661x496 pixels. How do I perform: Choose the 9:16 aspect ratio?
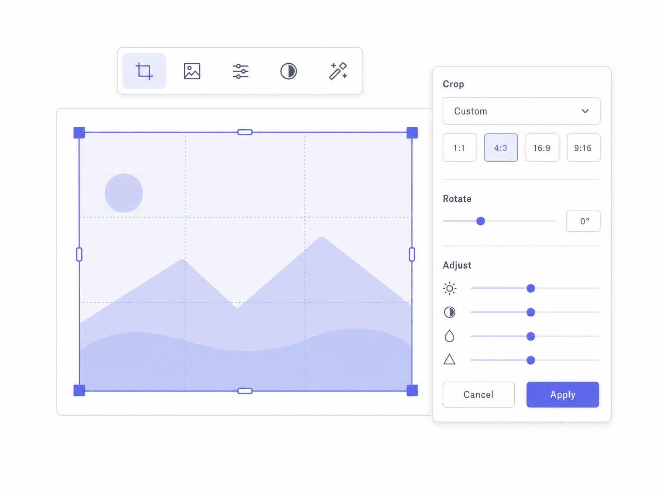[x=584, y=148]
